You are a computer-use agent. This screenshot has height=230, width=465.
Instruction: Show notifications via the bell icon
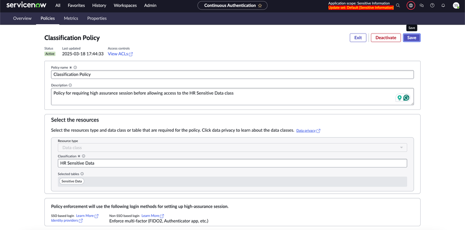(x=443, y=6)
